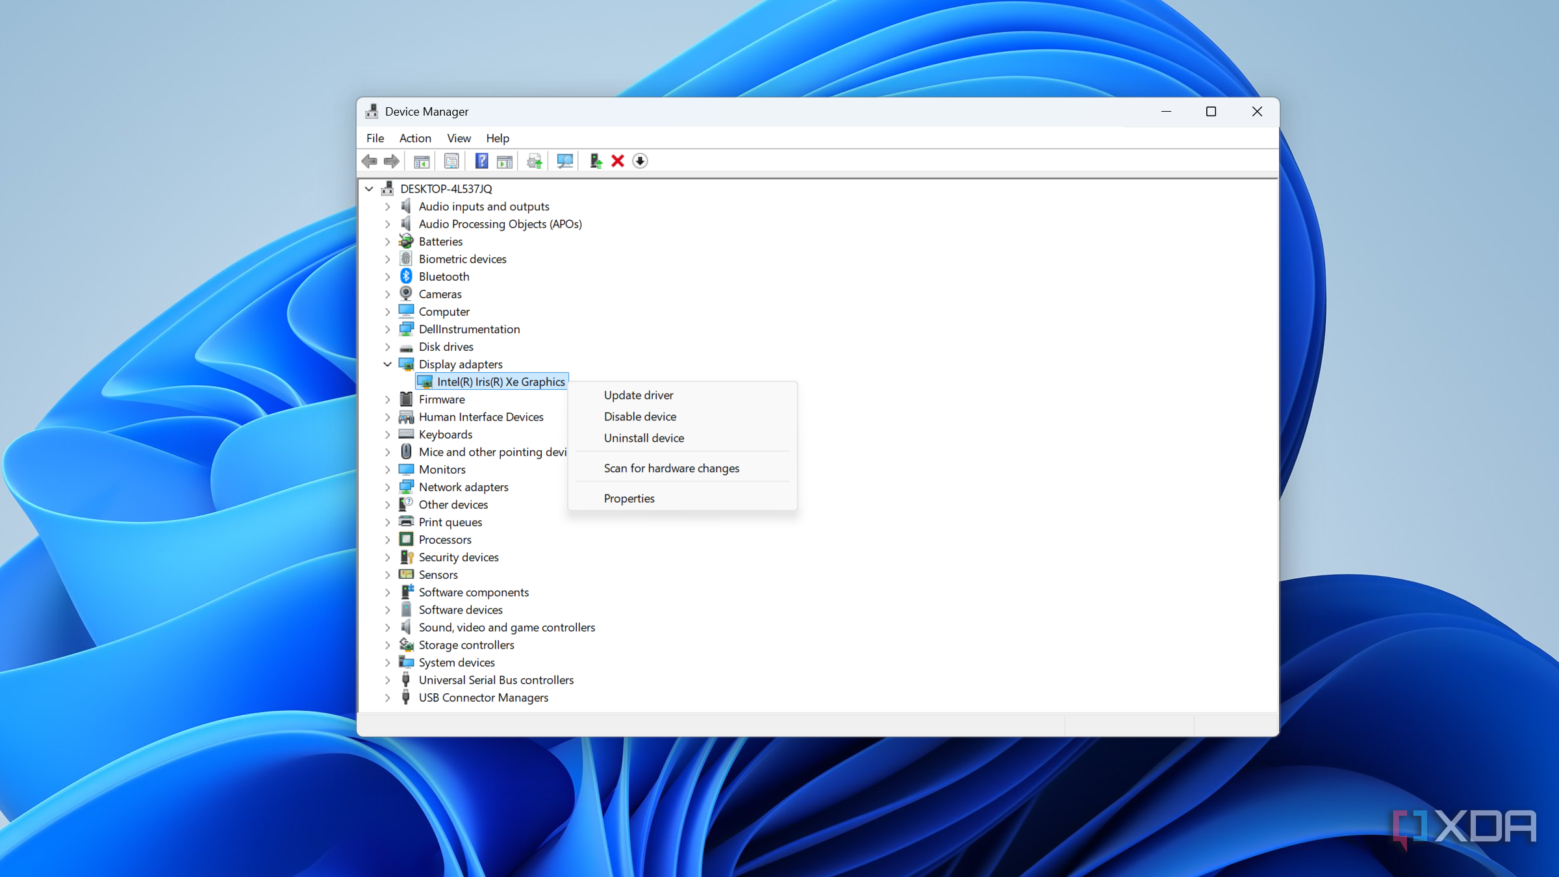Open the Action menu
Image resolution: width=1559 pixels, height=877 pixels.
(415, 138)
